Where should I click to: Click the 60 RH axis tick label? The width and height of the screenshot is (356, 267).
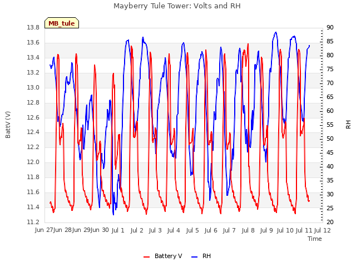pos(330,111)
